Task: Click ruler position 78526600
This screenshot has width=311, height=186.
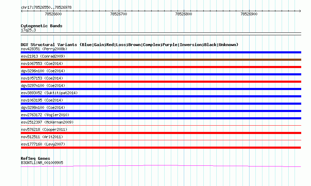Action: tap(53, 14)
